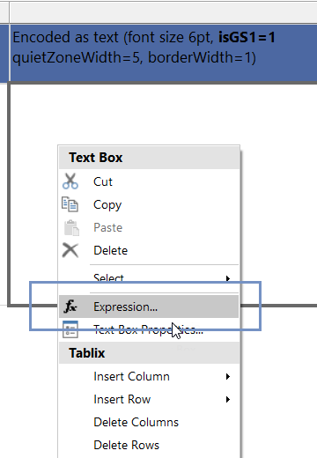This screenshot has width=317, height=458.
Task: Open Text Box Properties... entry
Action: click(150, 329)
